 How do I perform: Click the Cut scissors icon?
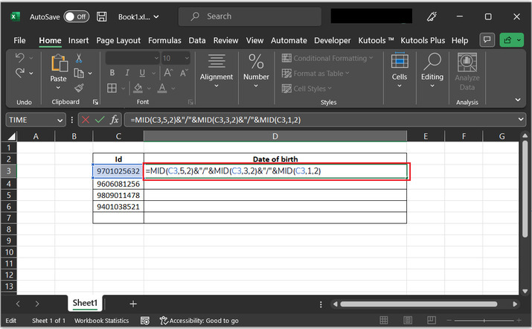point(79,58)
